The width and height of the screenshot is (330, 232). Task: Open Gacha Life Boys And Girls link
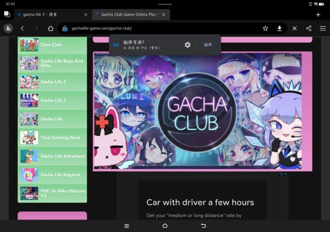(52, 63)
